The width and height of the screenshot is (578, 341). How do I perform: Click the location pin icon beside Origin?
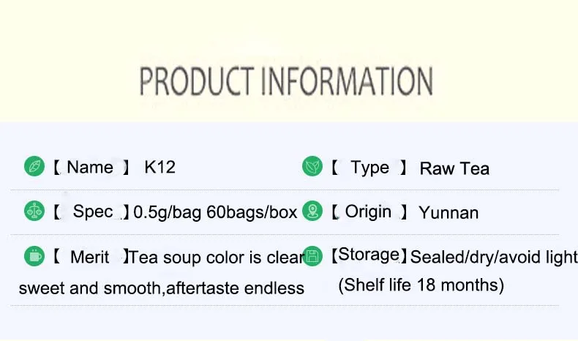click(x=312, y=211)
